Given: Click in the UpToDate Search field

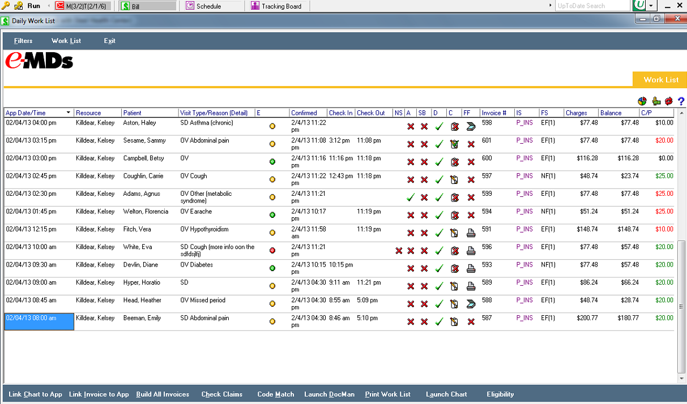Looking at the screenshot, I should [592, 6].
